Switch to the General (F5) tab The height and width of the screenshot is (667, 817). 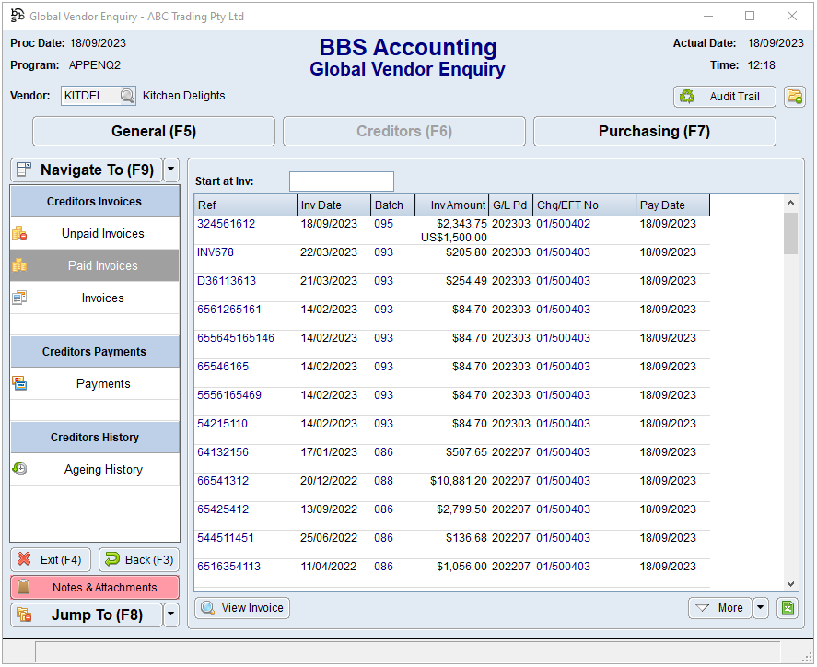154,132
